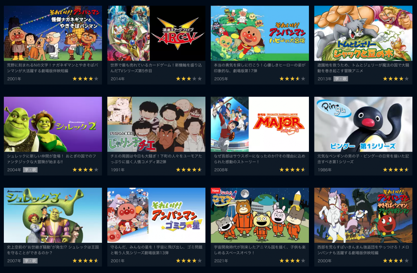Open the Shrek 2 thumbnail
This screenshot has width=417, height=273.
53,124
